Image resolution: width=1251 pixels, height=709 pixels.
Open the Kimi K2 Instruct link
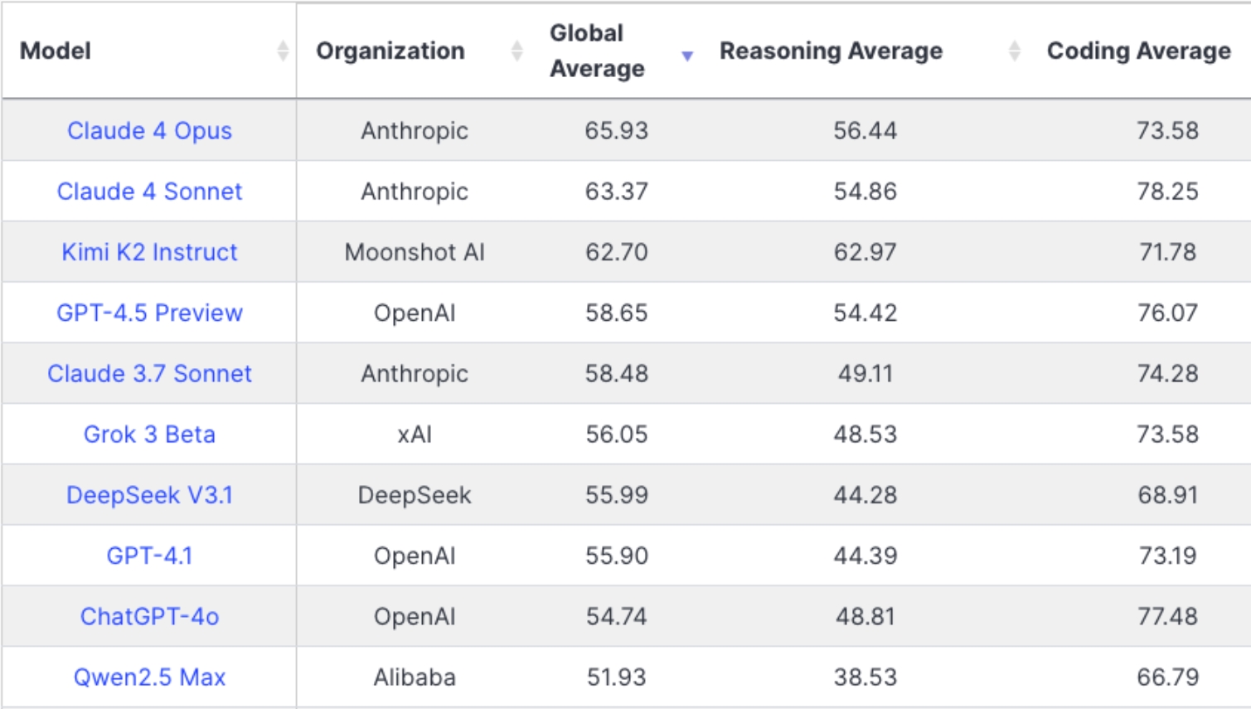tap(149, 252)
